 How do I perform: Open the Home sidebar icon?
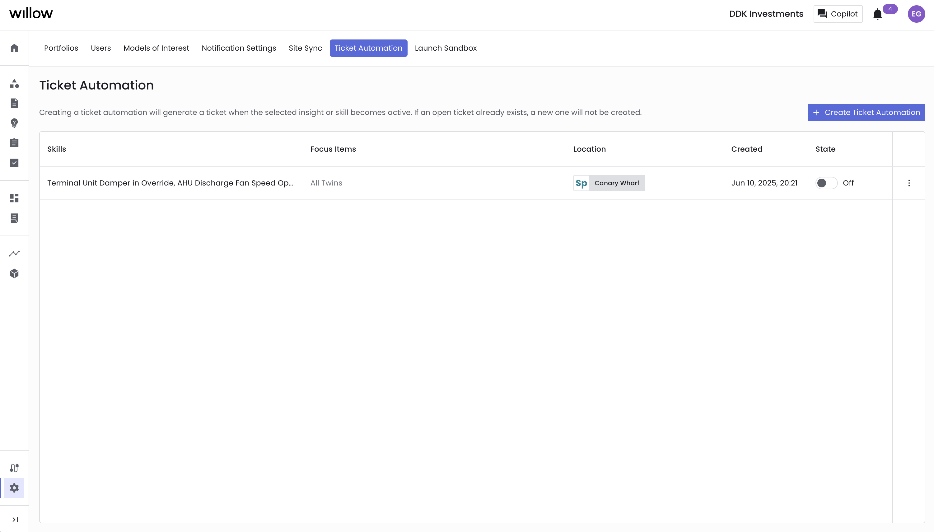coord(14,48)
